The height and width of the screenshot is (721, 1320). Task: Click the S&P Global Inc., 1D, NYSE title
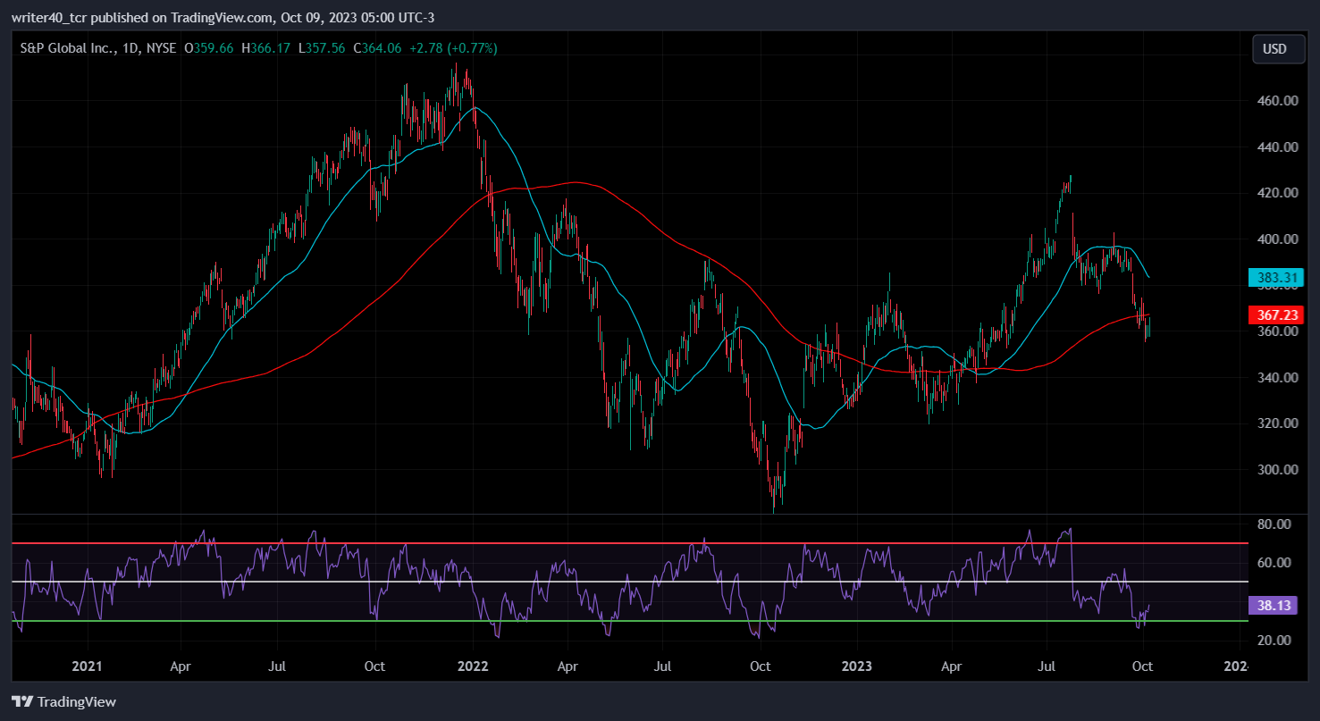tap(98, 48)
